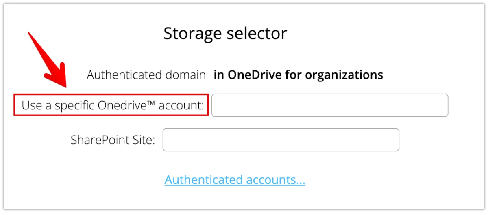Image resolution: width=488 pixels, height=213 pixels.
Task: Focus the SharePoint Site input box
Action: [x=281, y=140]
